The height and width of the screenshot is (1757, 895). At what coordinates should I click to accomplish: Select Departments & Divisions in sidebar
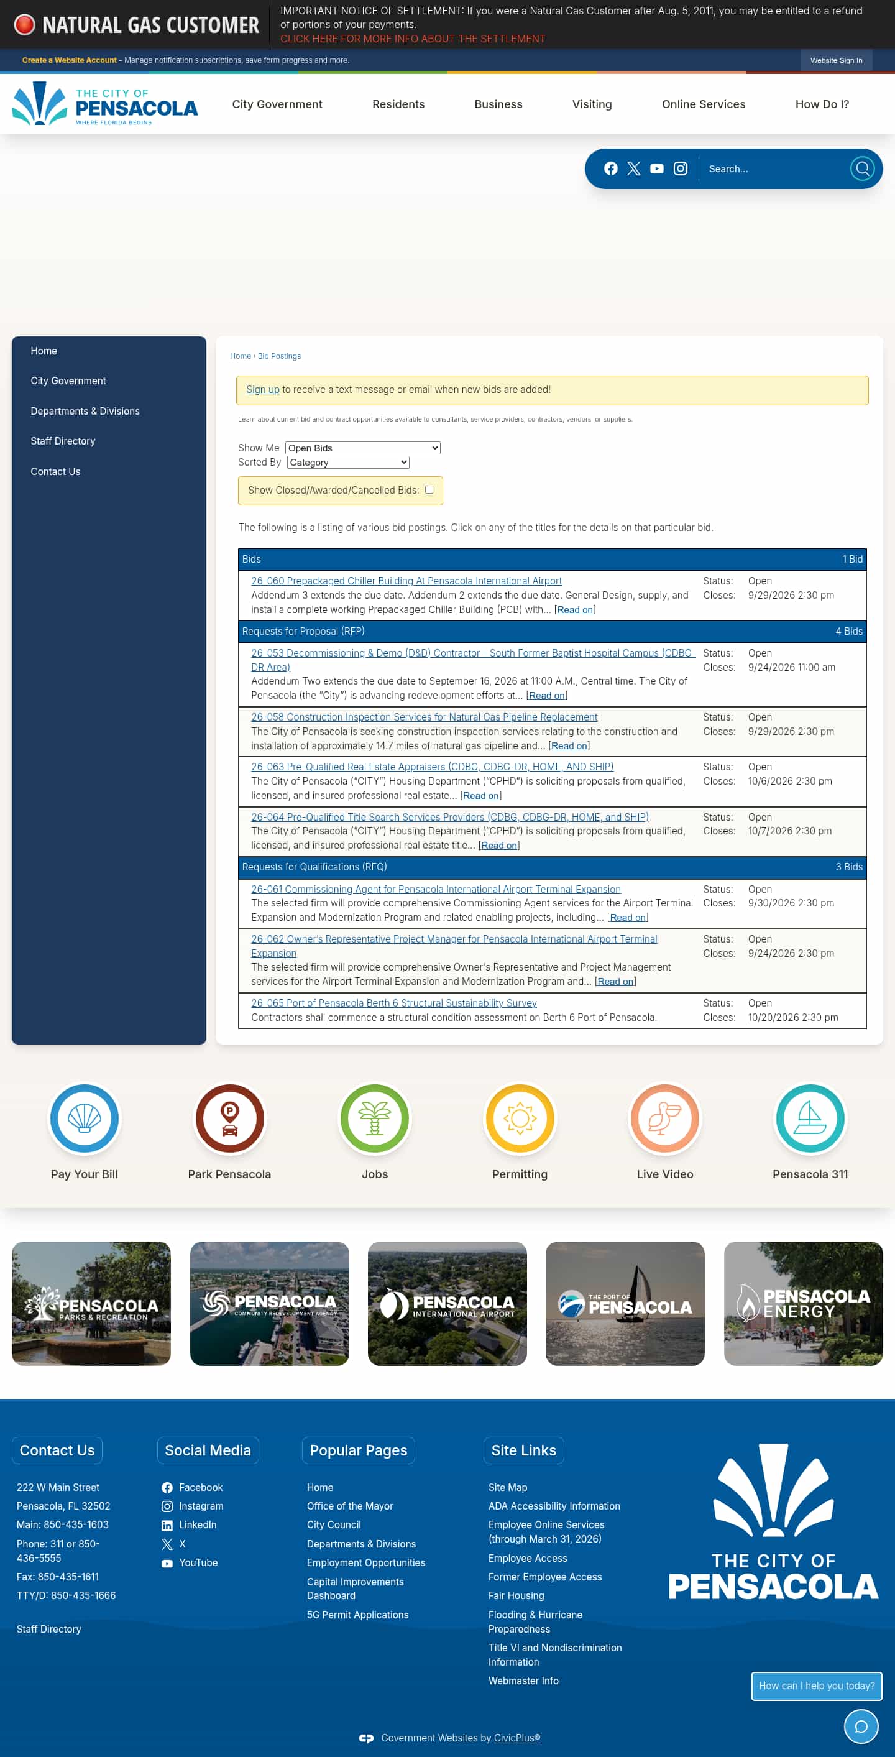pos(85,412)
